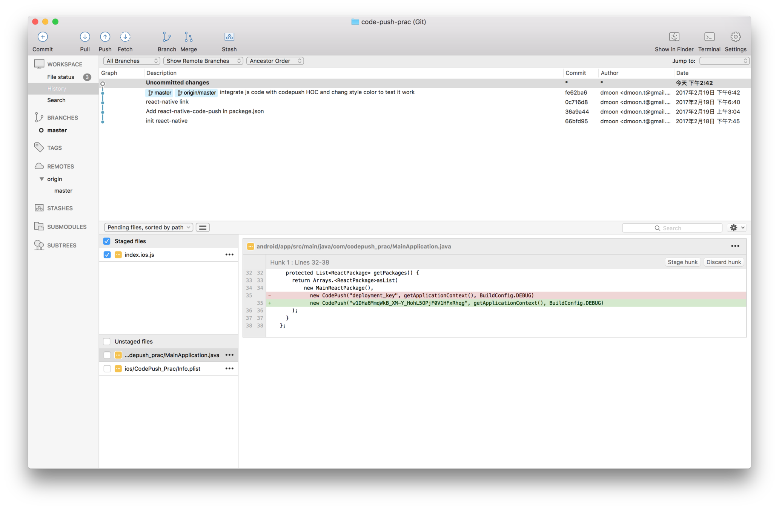Click the file search input field

672,228
